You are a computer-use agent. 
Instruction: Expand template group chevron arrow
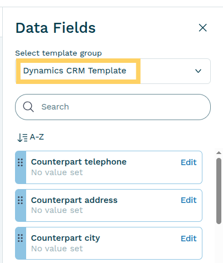198,71
